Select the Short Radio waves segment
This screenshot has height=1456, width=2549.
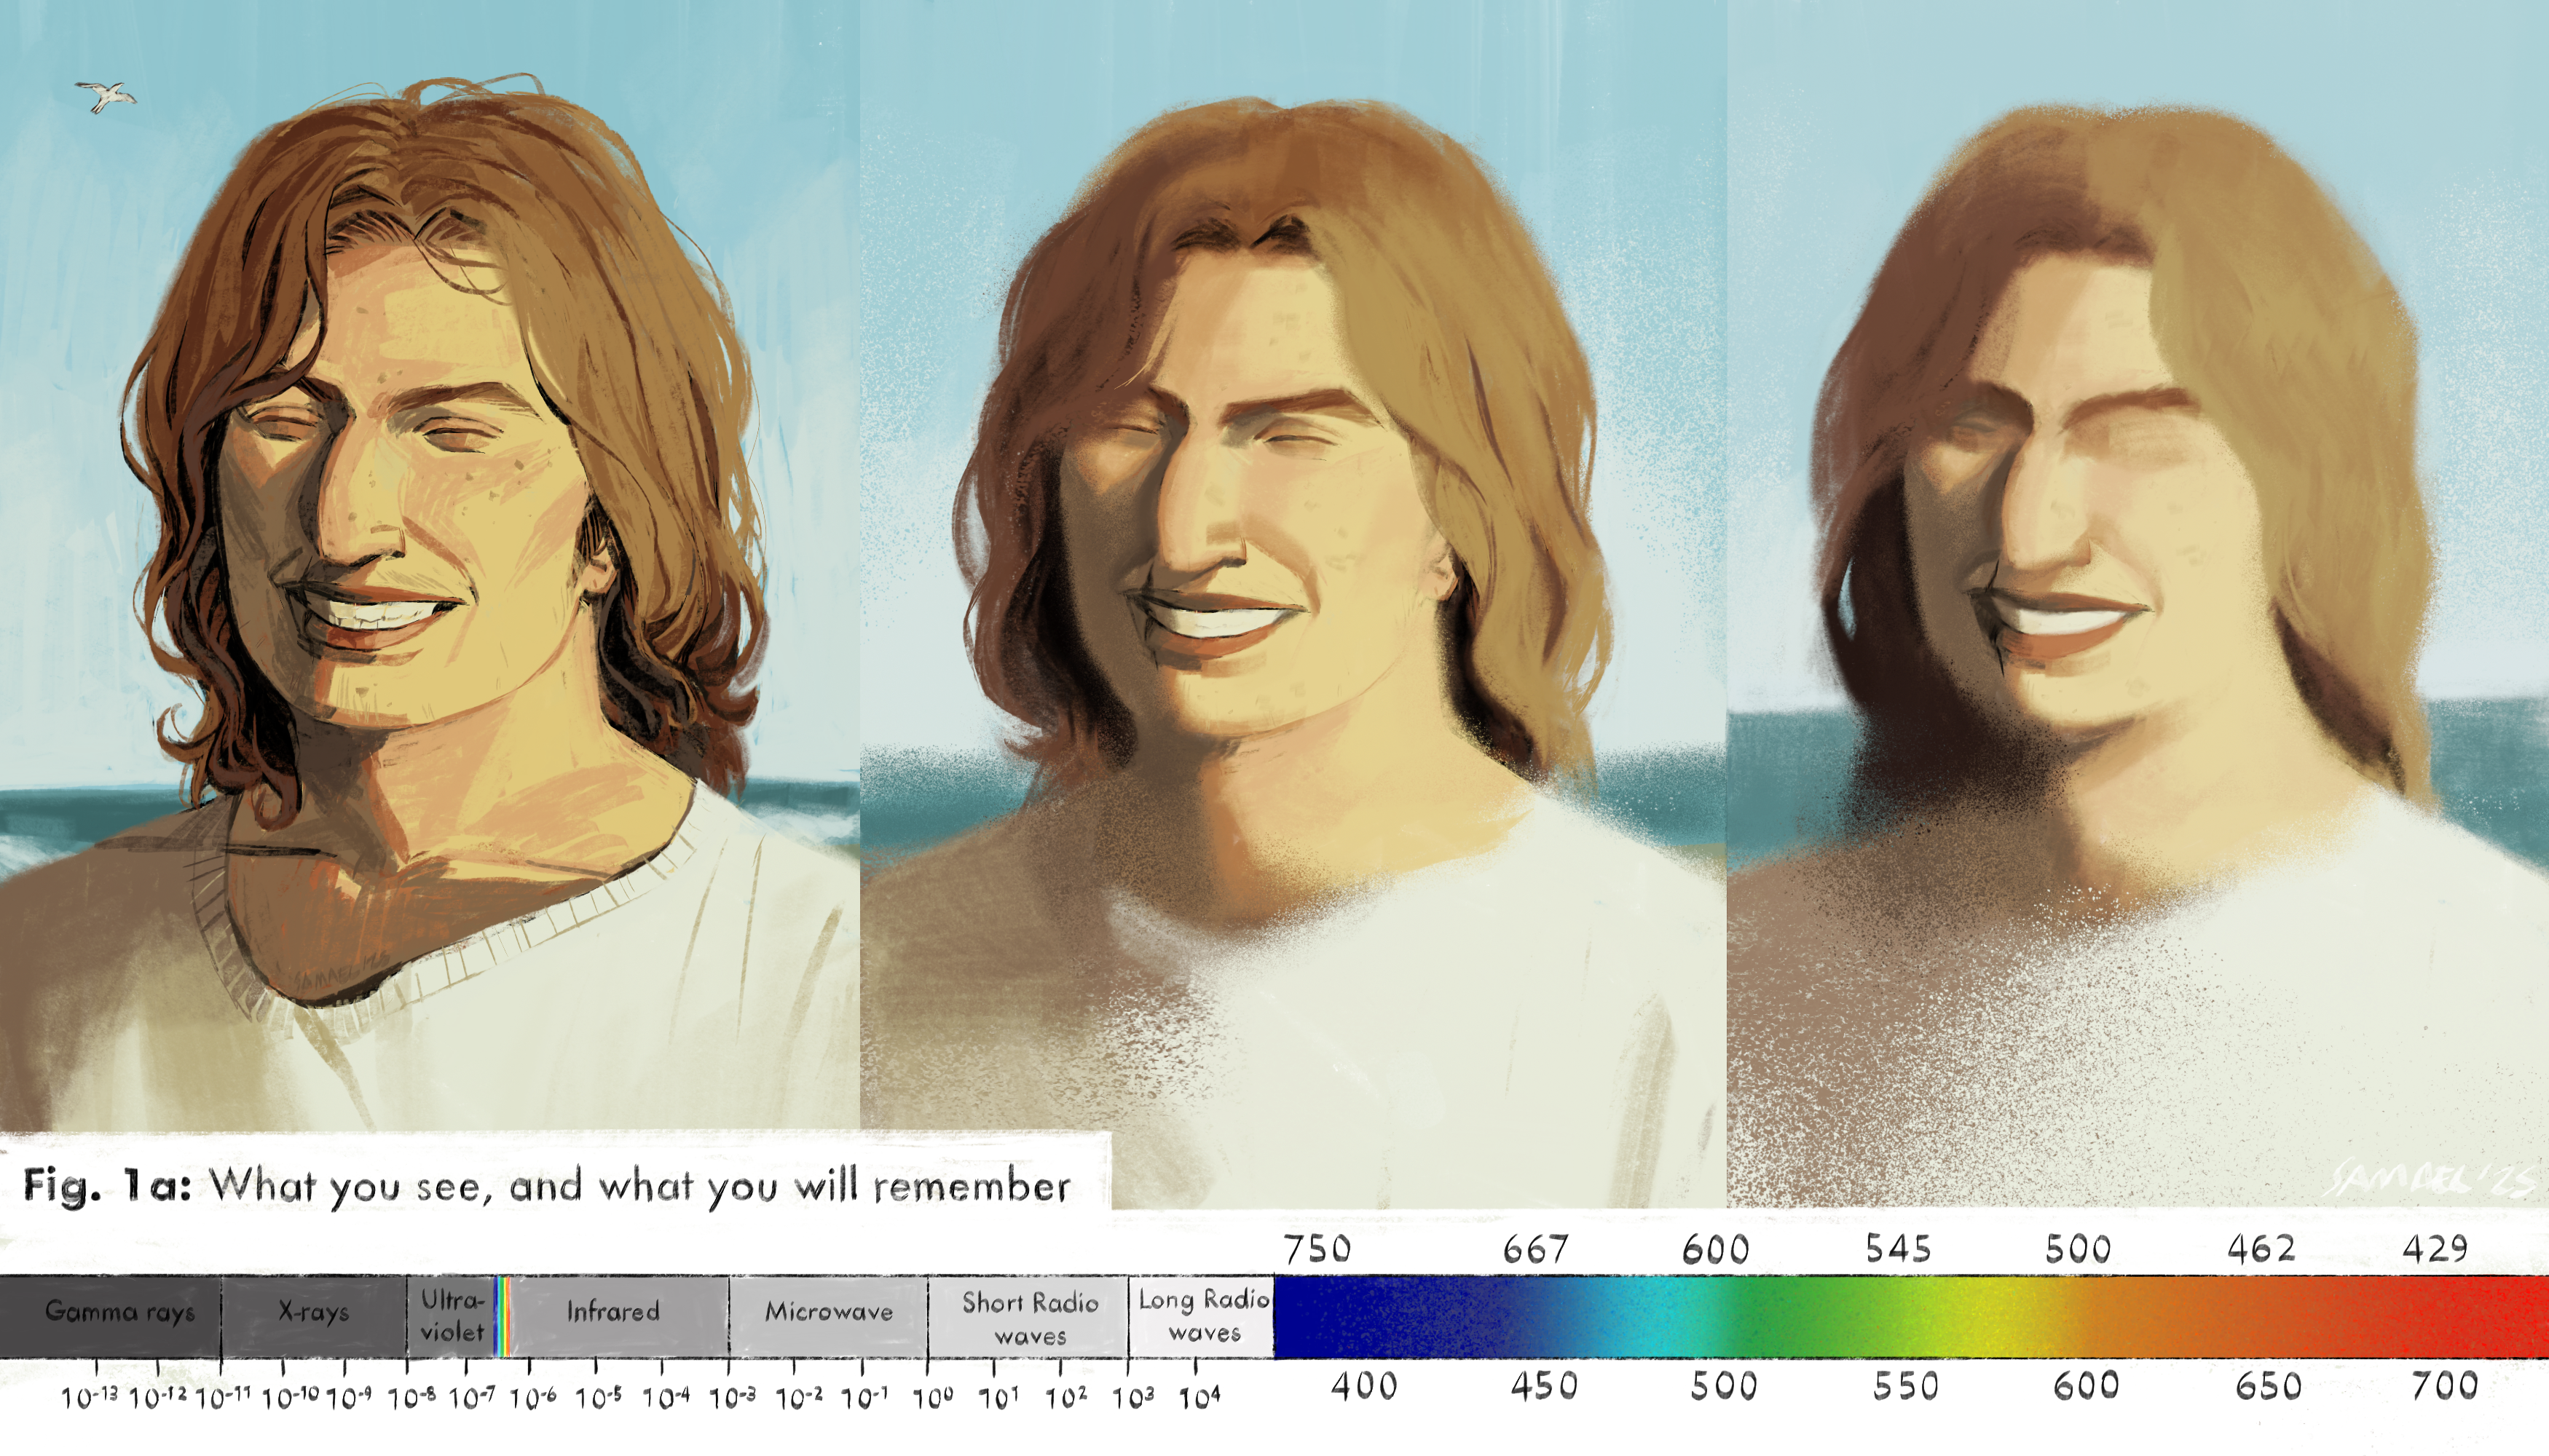(x=1028, y=1316)
